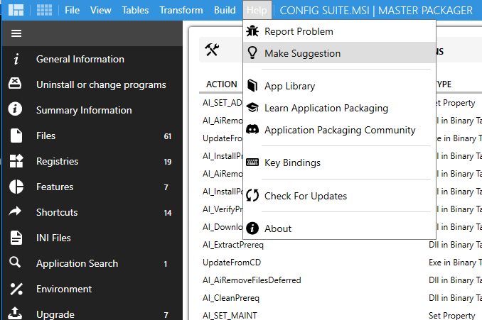Open the Tables menu
This screenshot has height=320, width=482.
(x=135, y=11)
